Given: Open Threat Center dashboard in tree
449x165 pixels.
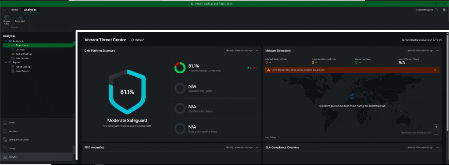Looking at the screenshot, I should pos(22,45).
